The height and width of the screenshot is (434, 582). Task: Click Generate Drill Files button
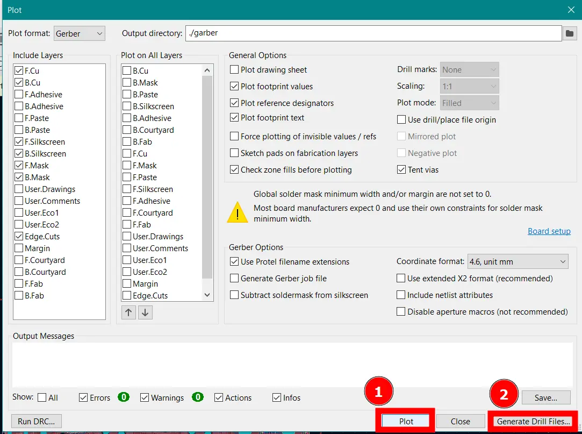pos(533,421)
